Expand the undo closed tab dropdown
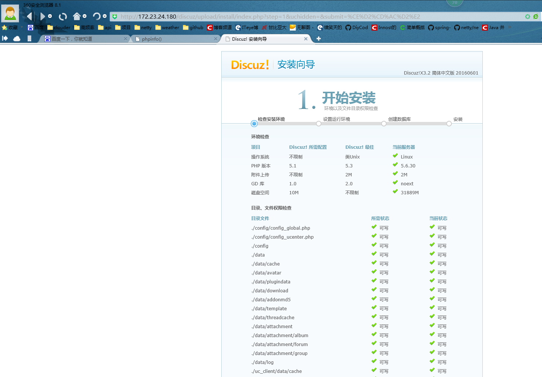The height and width of the screenshot is (377, 542). (x=105, y=16)
